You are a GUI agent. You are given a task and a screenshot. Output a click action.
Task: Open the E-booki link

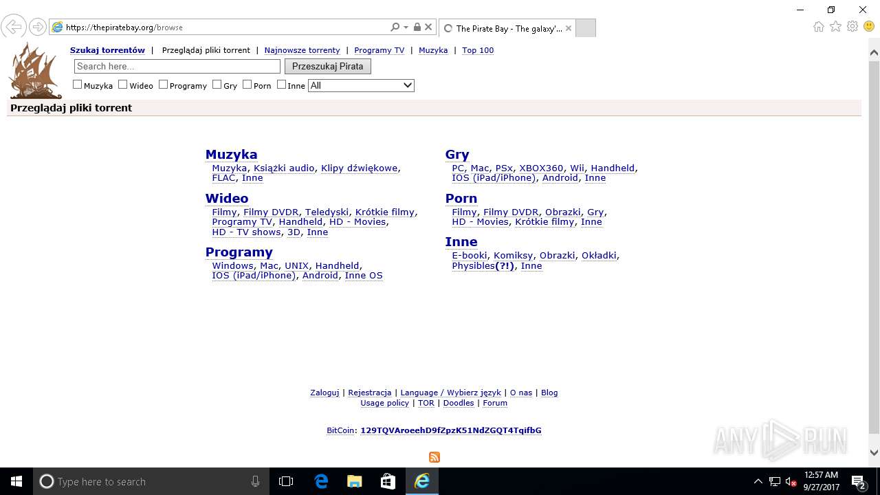470,255
